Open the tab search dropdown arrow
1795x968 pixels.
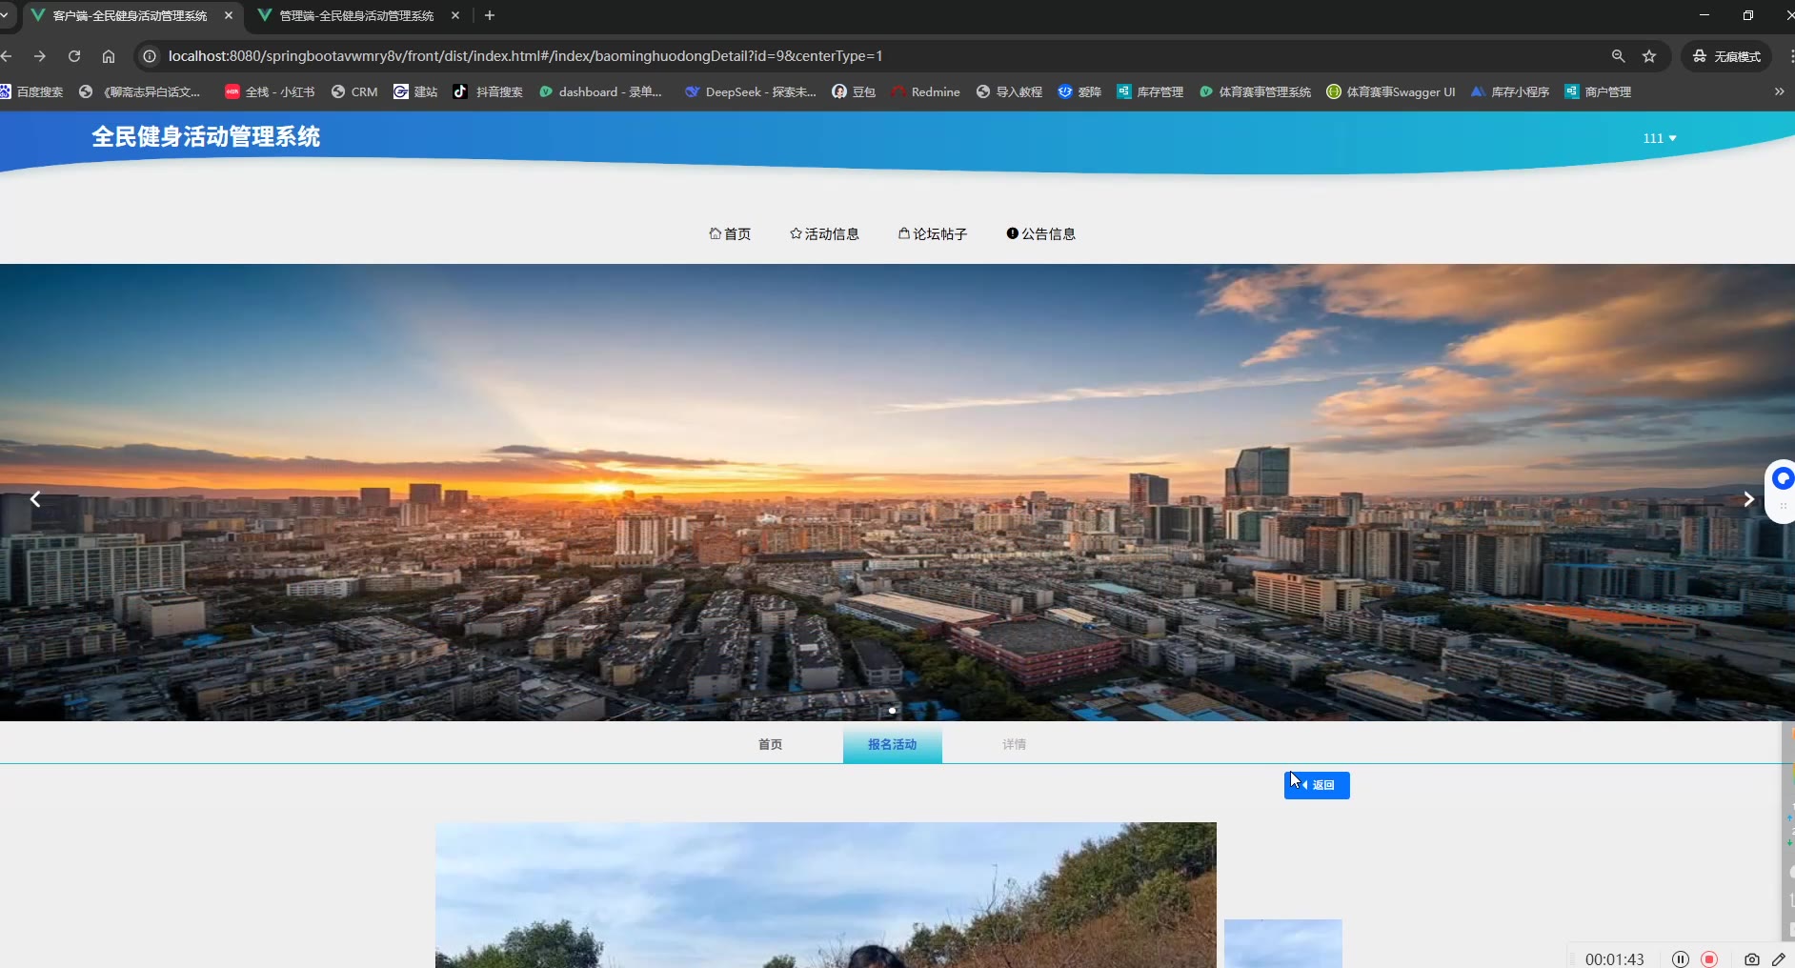[5, 15]
